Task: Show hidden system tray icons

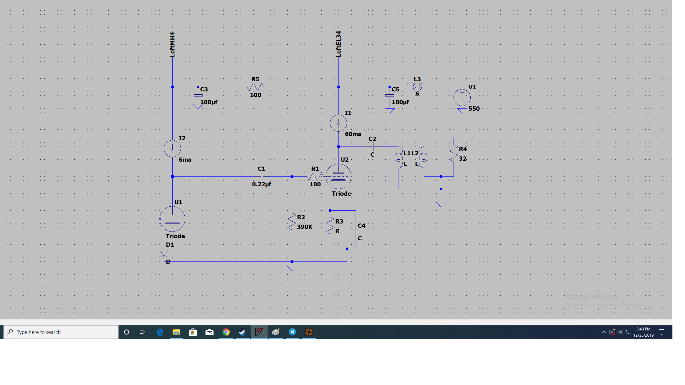Action: tap(604, 332)
